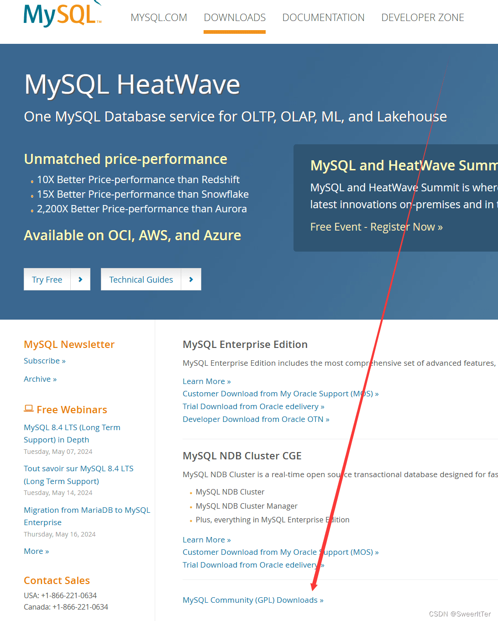Go to DEVELOPER ZONE
This screenshot has width=498, height=621.
423,18
